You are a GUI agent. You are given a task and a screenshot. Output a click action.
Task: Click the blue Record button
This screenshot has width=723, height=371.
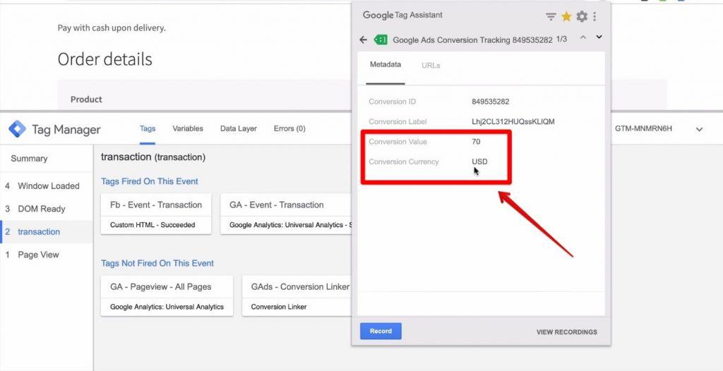pos(381,331)
